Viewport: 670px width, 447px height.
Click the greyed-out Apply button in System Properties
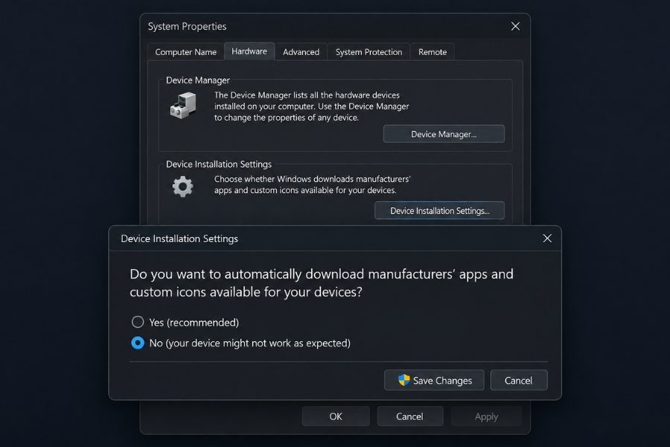tap(486, 416)
